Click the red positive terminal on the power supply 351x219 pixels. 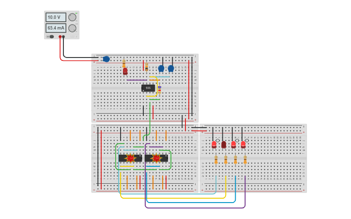click(x=60, y=37)
